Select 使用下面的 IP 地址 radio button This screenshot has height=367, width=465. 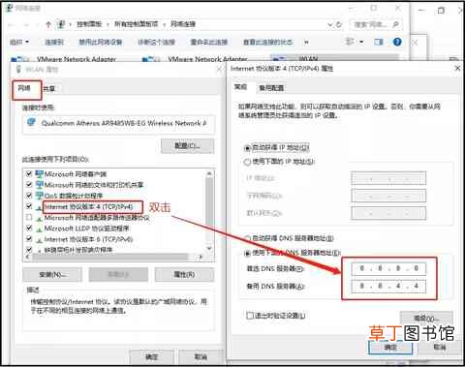247,162
